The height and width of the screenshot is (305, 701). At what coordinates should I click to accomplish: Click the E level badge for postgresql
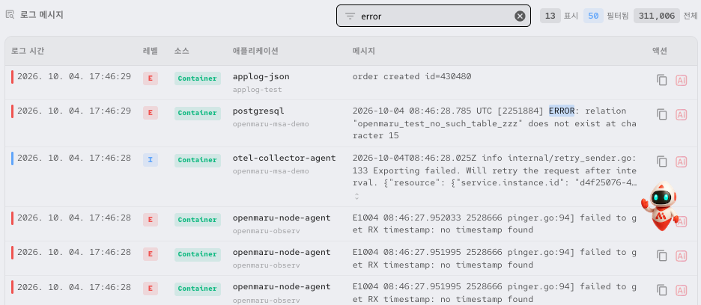coord(151,113)
